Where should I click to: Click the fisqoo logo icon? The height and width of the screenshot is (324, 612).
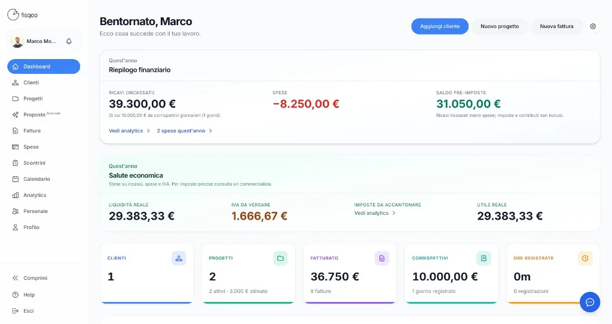13,15
